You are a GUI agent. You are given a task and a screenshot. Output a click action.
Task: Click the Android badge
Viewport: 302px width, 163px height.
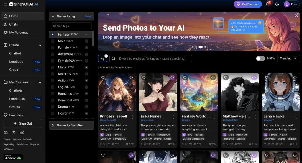13,157
